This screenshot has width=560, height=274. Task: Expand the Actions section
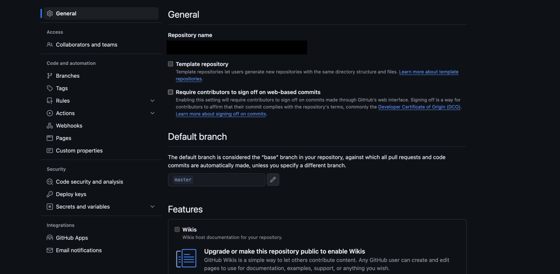pos(152,113)
